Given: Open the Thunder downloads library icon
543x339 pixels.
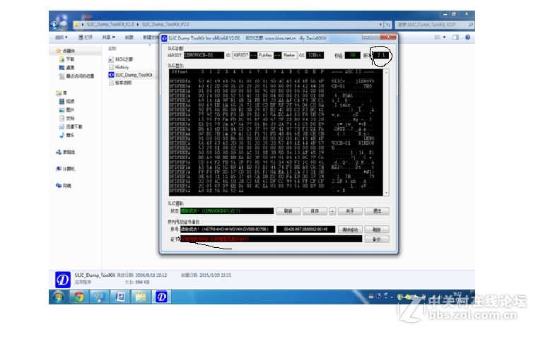Looking at the screenshot, I should 62,126.
